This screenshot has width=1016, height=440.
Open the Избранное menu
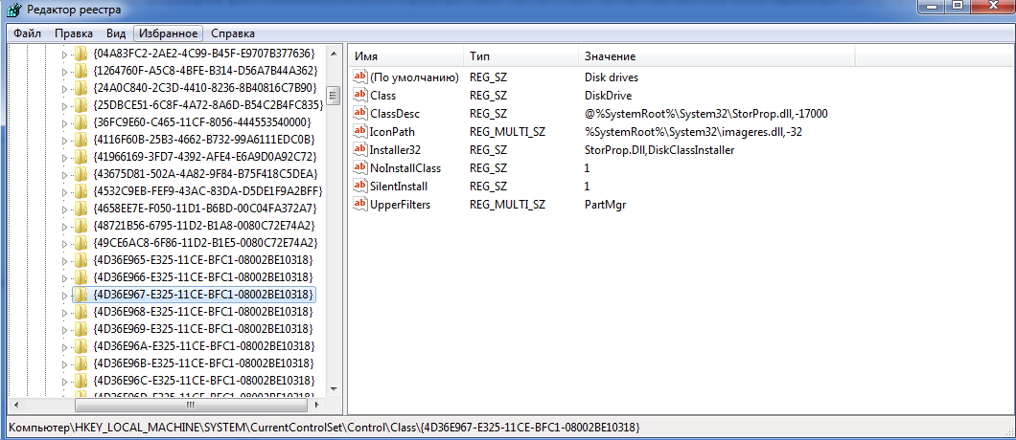click(x=169, y=33)
